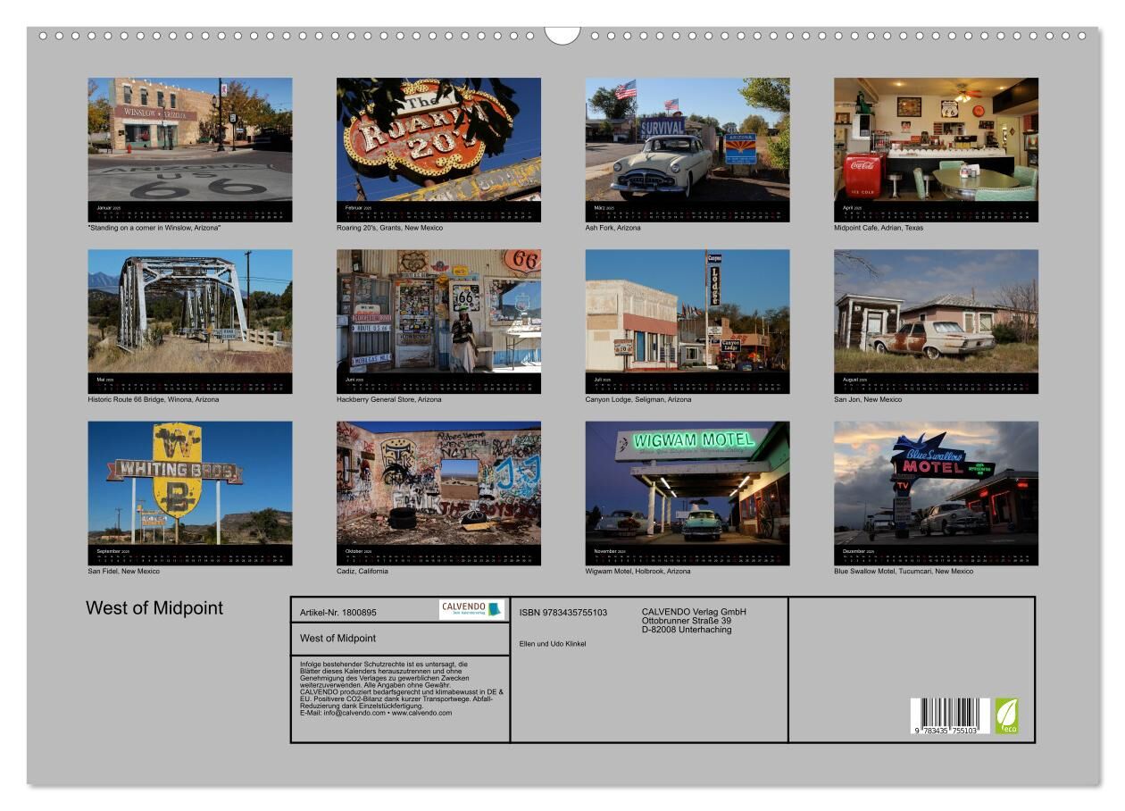Select the Ash Fork vintage car photo
The width and height of the screenshot is (1125, 811).
click(687, 140)
